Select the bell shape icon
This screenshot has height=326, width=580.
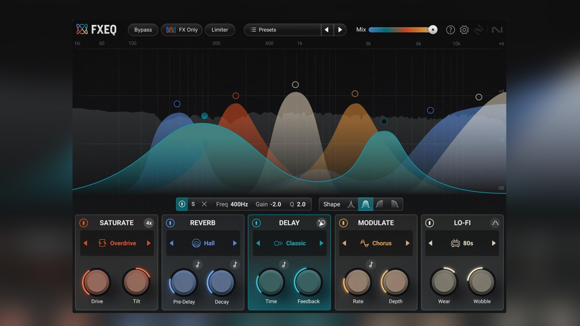(x=366, y=204)
